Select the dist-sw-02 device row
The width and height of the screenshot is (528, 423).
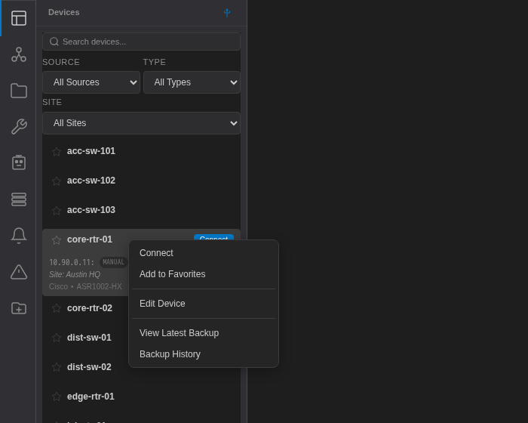(x=85, y=367)
